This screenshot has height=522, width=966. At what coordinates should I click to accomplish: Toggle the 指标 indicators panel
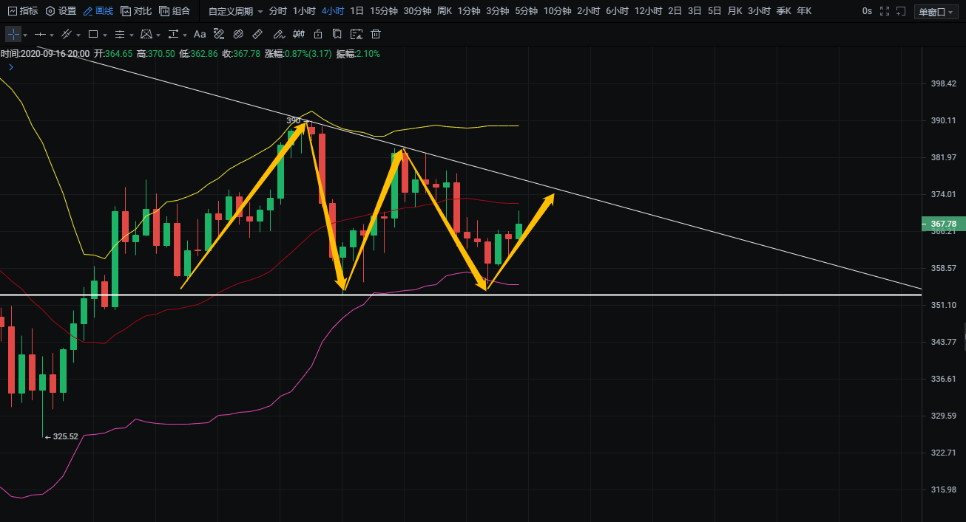pos(22,11)
